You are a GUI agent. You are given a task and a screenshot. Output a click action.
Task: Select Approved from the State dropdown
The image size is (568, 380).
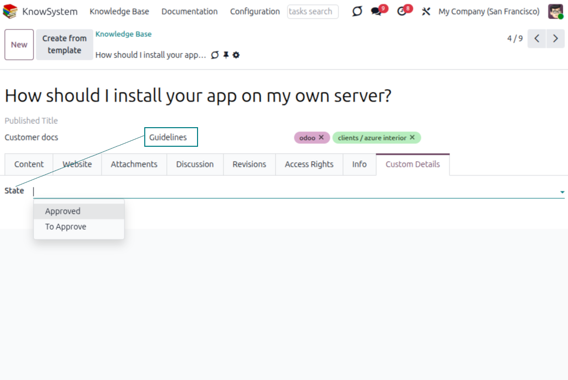point(63,212)
